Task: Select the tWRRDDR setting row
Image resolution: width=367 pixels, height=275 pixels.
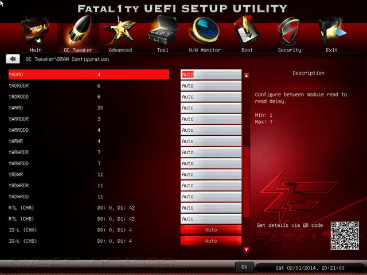Action: (x=89, y=119)
